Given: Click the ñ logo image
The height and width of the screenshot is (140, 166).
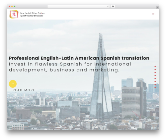Looking at the screenshot, I should (14, 14).
